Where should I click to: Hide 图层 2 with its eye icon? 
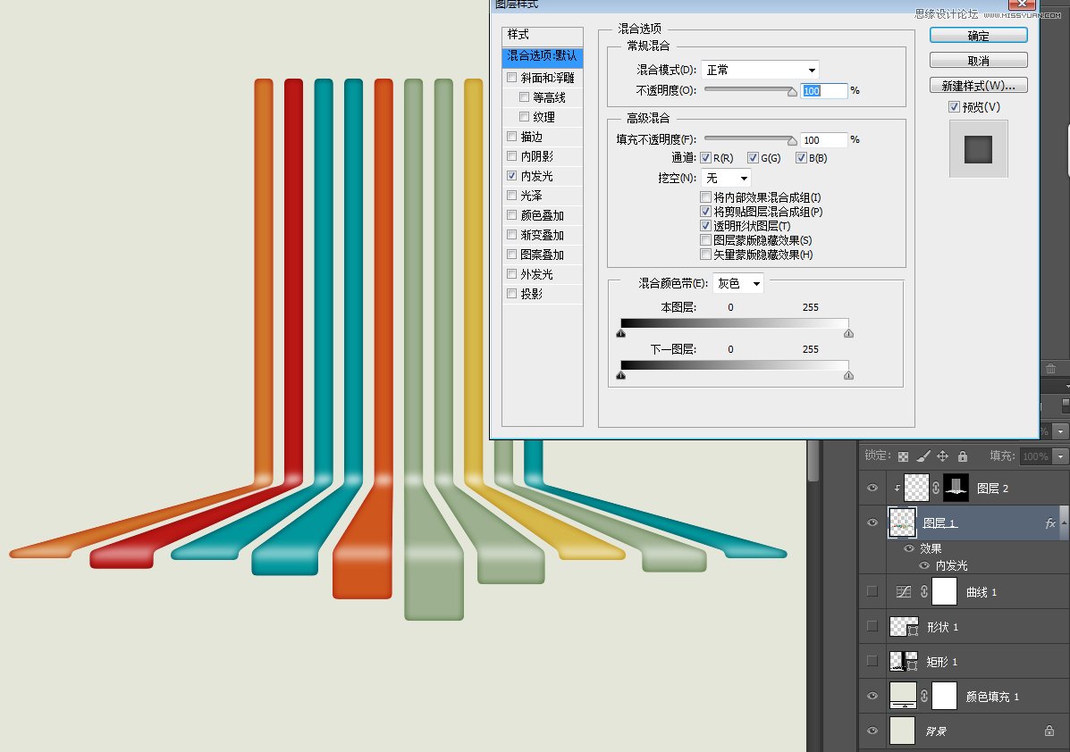[x=872, y=489]
